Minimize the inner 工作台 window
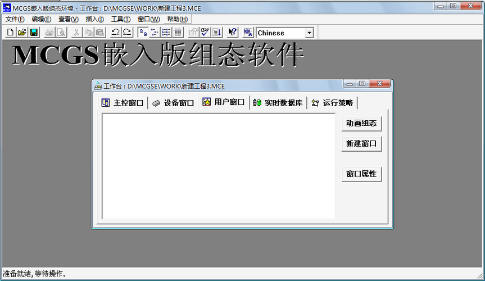The width and height of the screenshot is (485, 281). tap(350, 84)
